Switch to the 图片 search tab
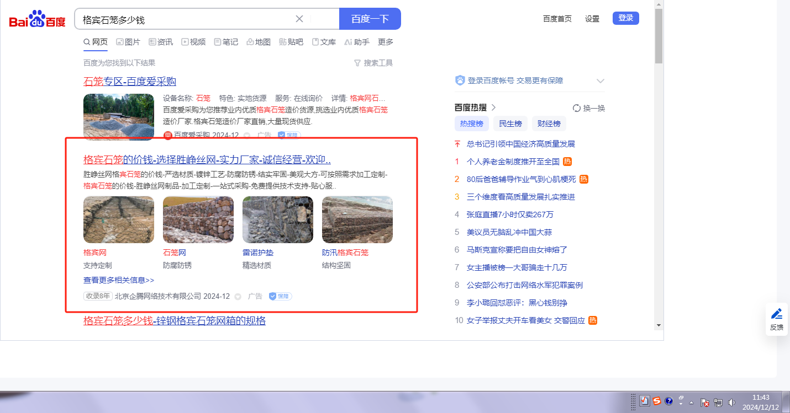The image size is (790, 413). tap(129, 42)
